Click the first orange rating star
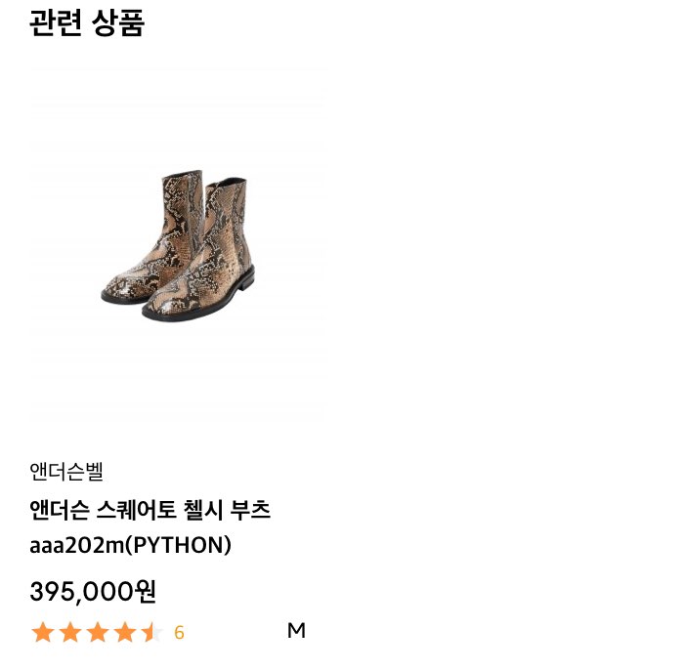Screen dimensions: 686x670 43,632
